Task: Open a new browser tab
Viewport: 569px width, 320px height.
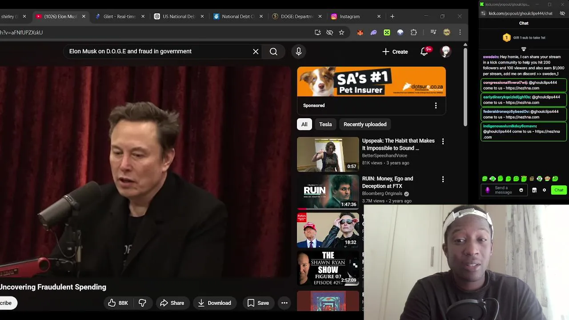Action: click(392, 16)
